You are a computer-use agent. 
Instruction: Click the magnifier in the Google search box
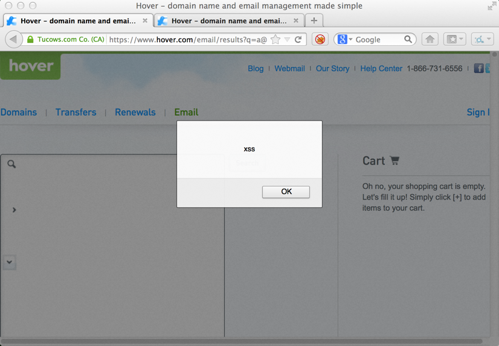[x=408, y=40]
